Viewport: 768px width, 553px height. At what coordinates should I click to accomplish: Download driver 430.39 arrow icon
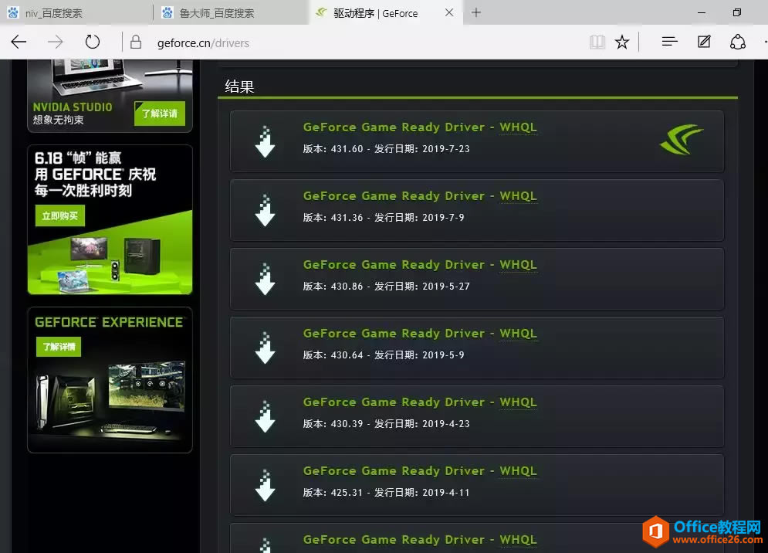(265, 416)
